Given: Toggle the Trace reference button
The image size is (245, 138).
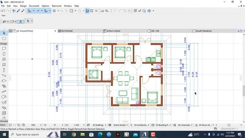Looking at the screenshot, I should click(x=72, y=11).
